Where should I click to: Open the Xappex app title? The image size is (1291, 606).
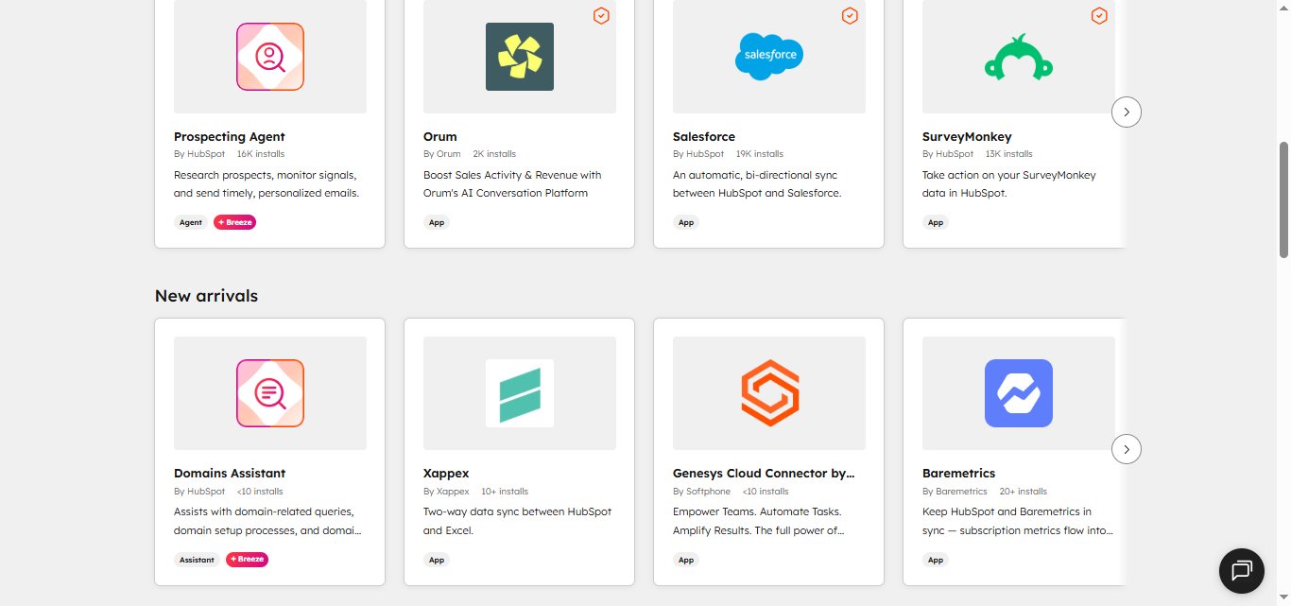coord(446,474)
